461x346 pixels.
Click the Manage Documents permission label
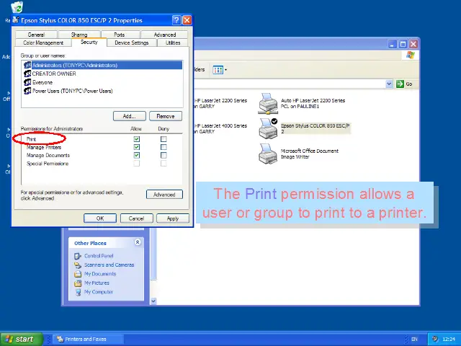[48, 156]
